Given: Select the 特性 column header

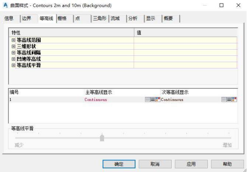Looking at the screenshot, I should [x=71, y=33].
